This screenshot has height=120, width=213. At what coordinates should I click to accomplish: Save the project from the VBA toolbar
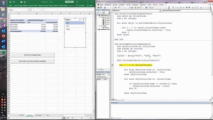pos(105,8)
